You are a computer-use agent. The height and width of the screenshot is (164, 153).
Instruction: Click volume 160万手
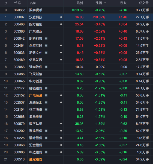(143, 152)
